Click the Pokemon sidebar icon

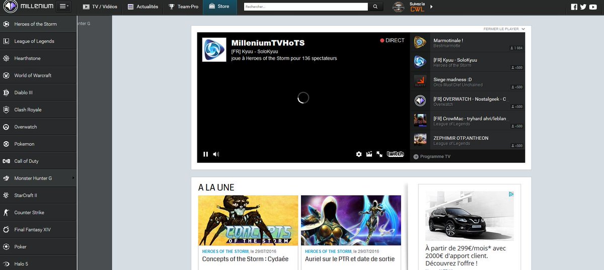tap(6, 144)
